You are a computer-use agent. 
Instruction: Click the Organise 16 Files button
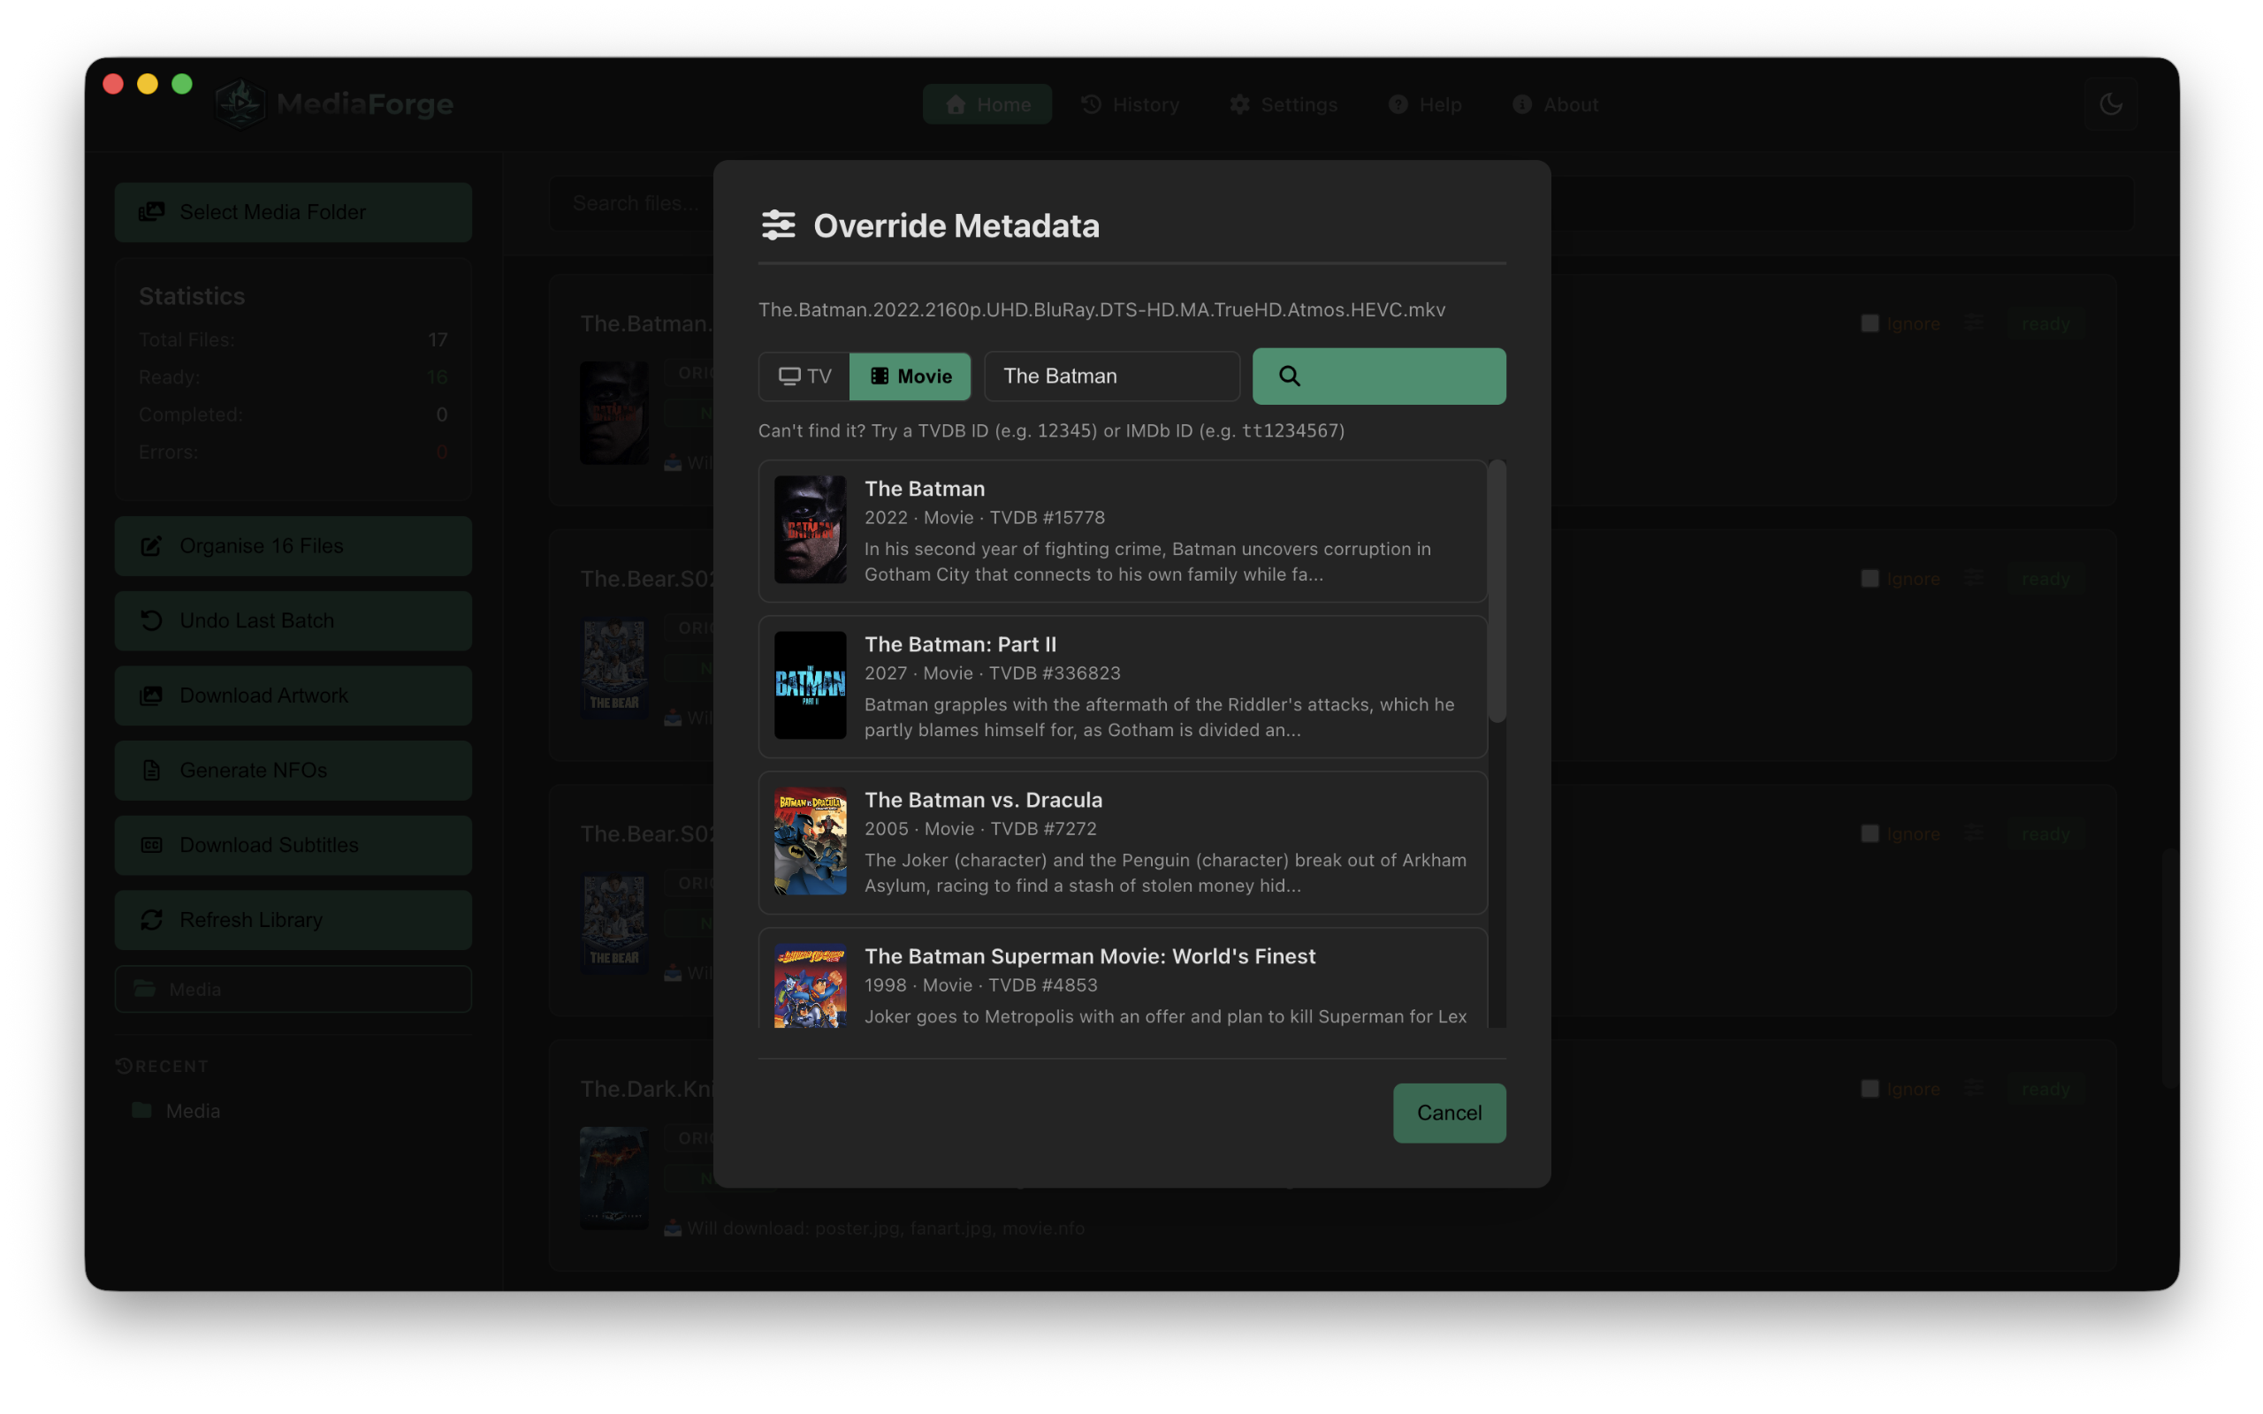[x=293, y=545]
